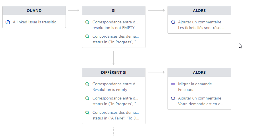Click the linked issue trigger icon under QUAND
Image resolution: width=260 pixels, height=136 pixels.
[x=8, y=22]
